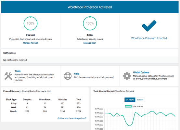
Task: Click the Total column header
Action: pos(79,99)
